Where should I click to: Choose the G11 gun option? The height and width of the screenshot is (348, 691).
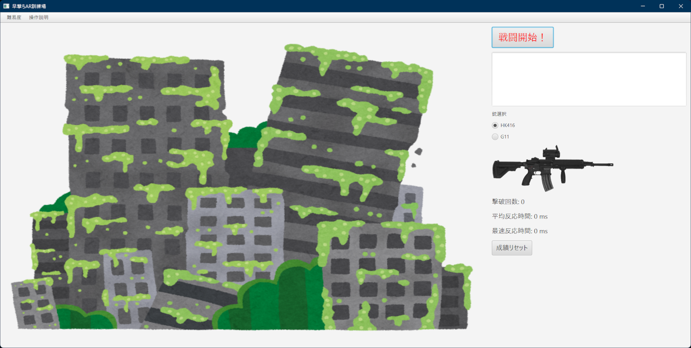pyautogui.click(x=495, y=137)
